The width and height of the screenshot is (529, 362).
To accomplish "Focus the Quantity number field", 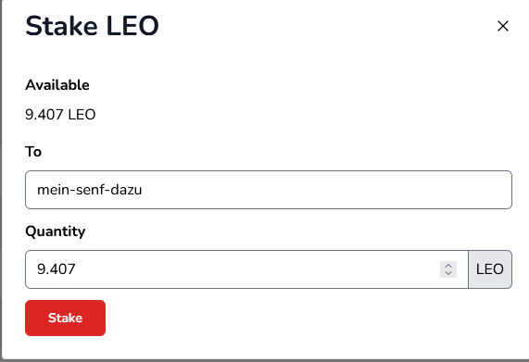I will click(x=246, y=269).
